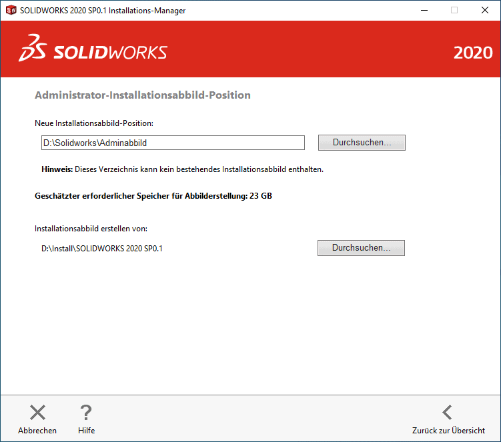
Task: Go back via Zurück zur Übersicht arrow
Action: point(448,412)
